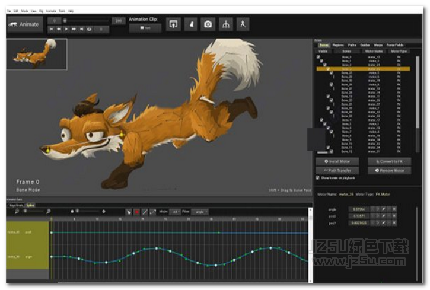Click the double-arrow expand spline tool

pyautogui.click(x=153, y=212)
